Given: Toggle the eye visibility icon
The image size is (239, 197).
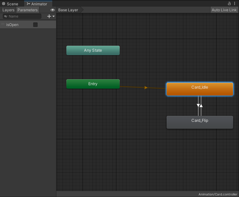Looking at the screenshot, I should [52, 10].
